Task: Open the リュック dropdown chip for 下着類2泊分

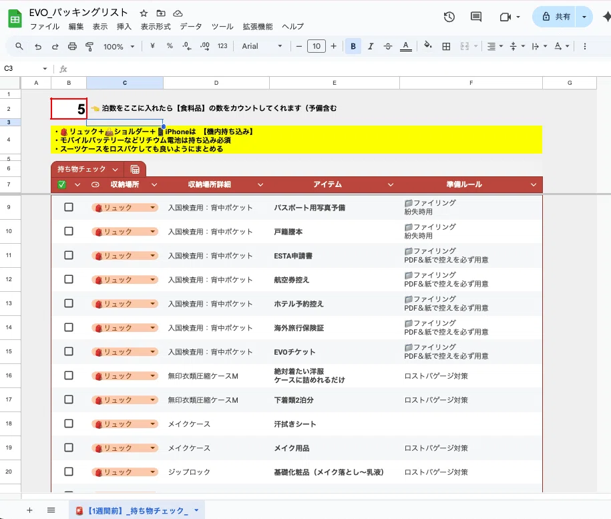Action: (x=125, y=399)
